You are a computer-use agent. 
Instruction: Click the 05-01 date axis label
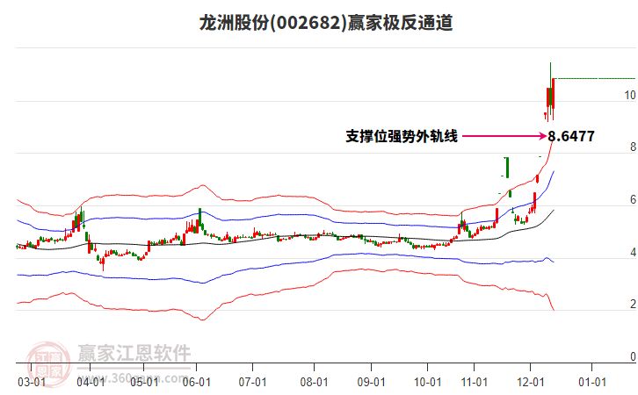[144, 382]
